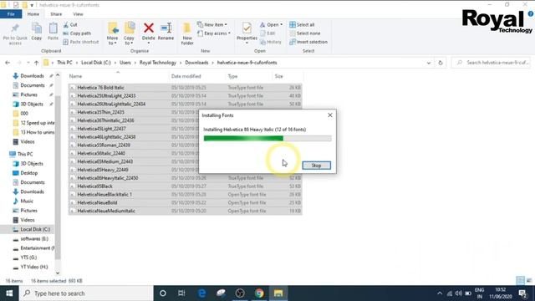The image size is (535, 301).
Task: Stop the font installation
Action: (316, 166)
